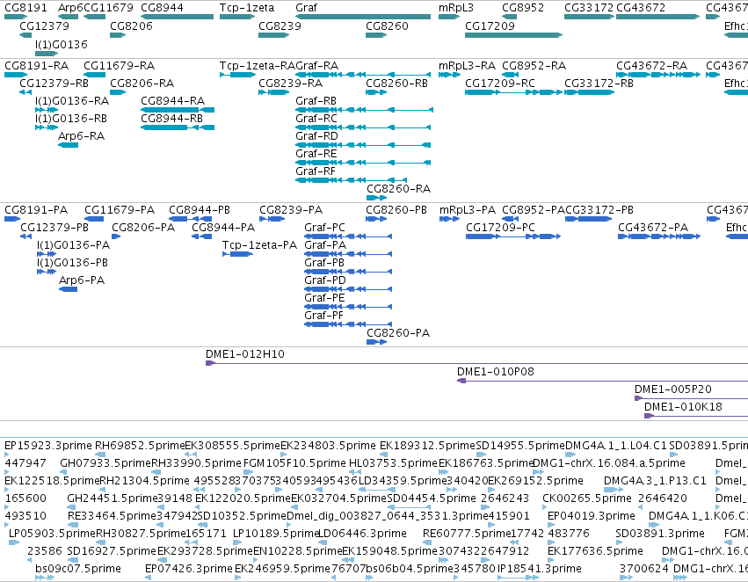Click EST RH69852.5prime
The height and width of the screenshot is (582, 748).
click(140, 446)
